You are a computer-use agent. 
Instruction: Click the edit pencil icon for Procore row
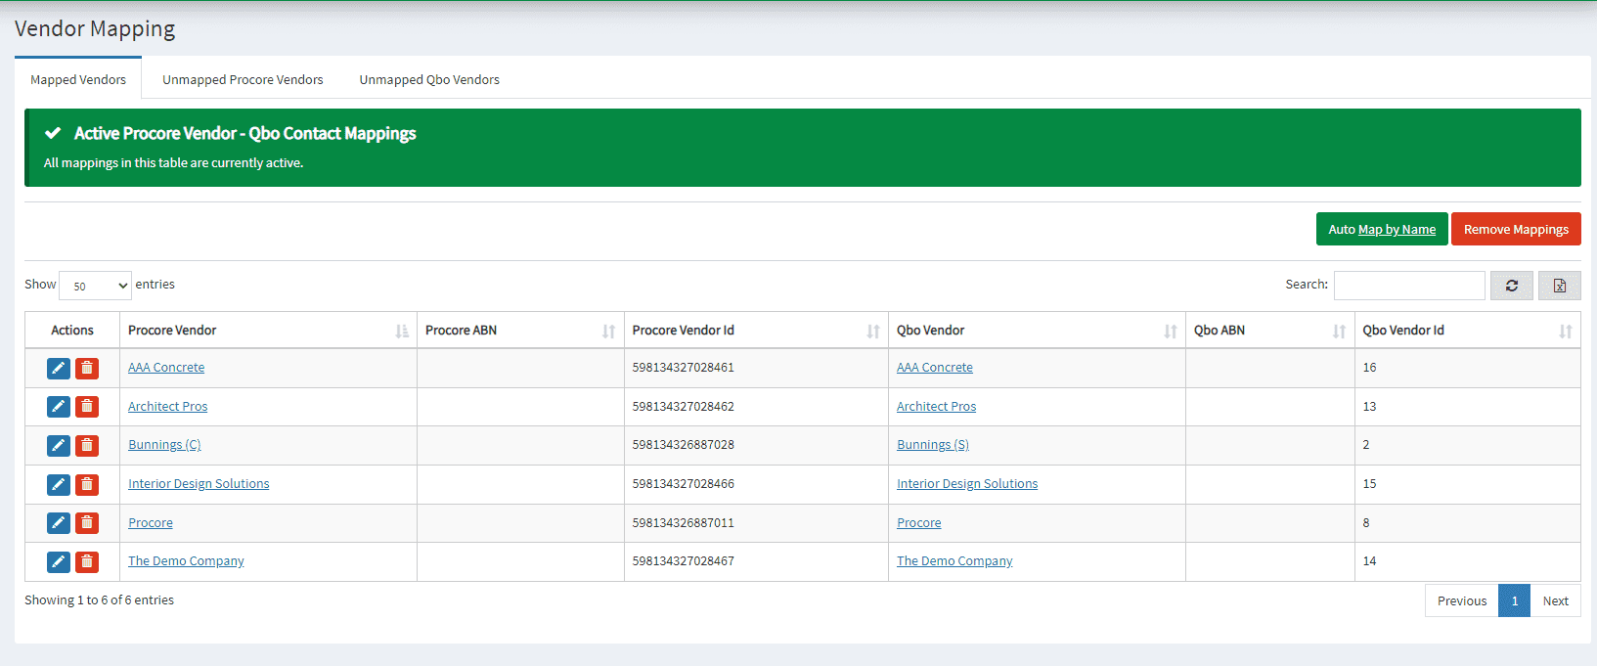pyautogui.click(x=59, y=523)
